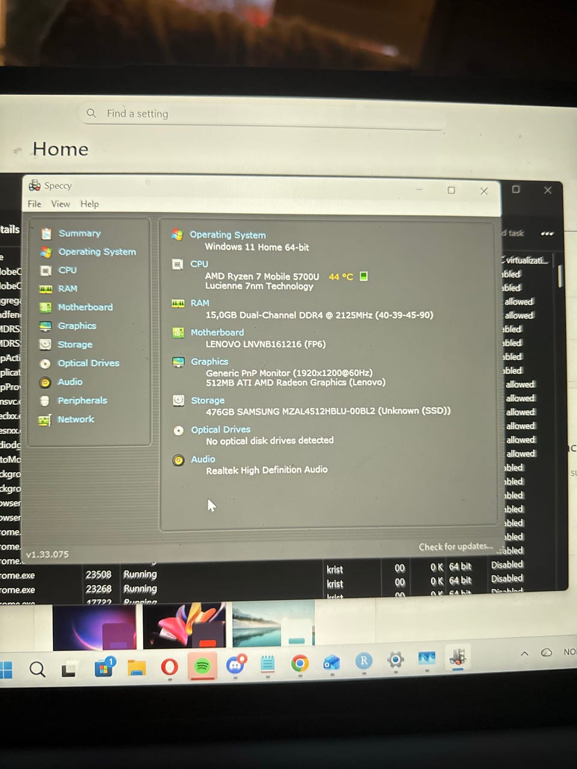
Task: Click the Storage heading link in summary
Action: (x=207, y=400)
